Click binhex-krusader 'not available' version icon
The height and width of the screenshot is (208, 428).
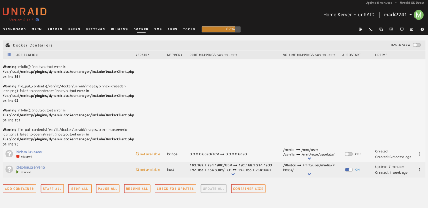137,154
